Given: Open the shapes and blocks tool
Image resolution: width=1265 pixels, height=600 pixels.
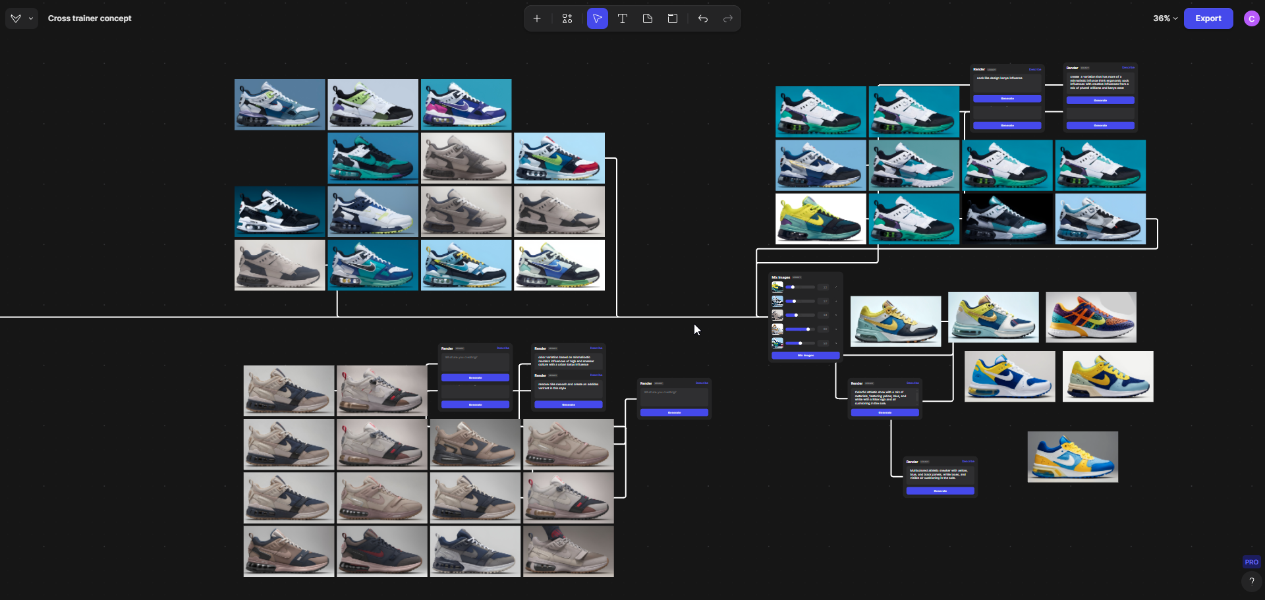Looking at the screenshot, I should 567,18.
